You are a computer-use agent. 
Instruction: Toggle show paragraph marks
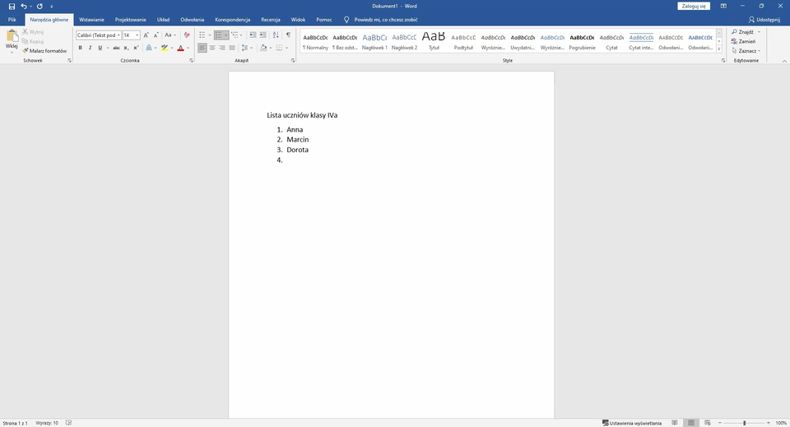coord(288,35)
